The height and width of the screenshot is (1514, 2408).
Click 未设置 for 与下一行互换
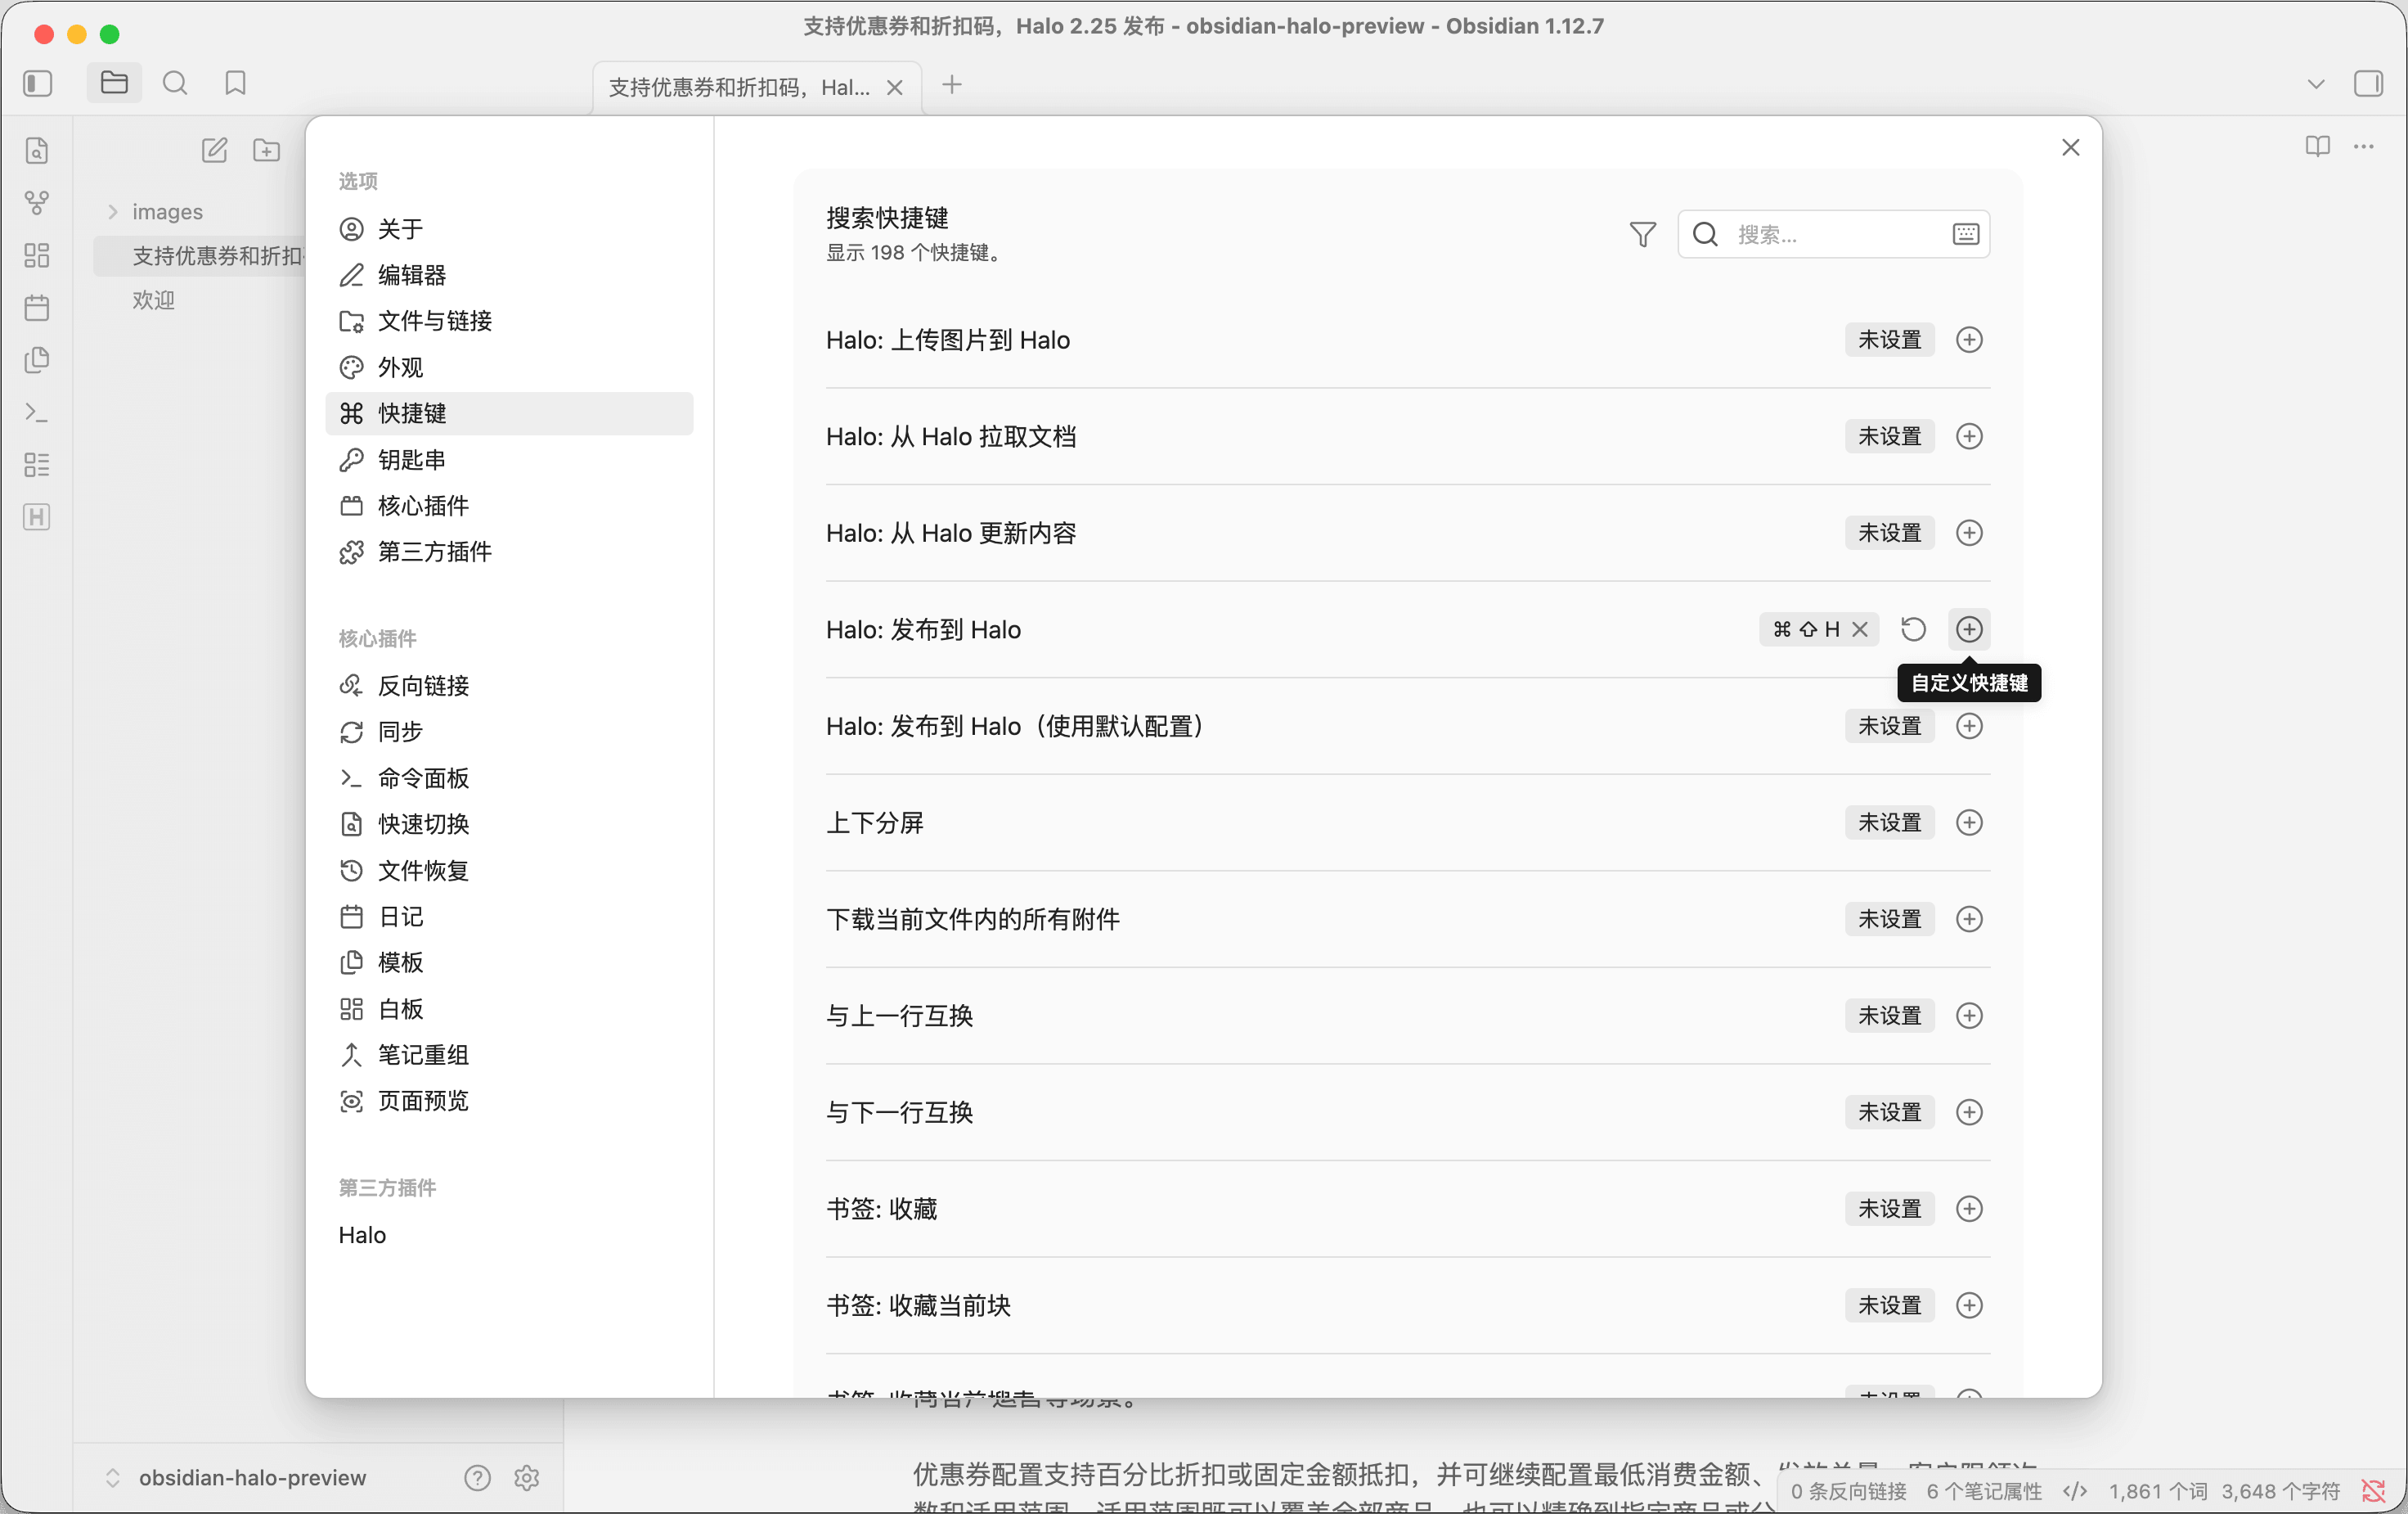(1889, 1113)
